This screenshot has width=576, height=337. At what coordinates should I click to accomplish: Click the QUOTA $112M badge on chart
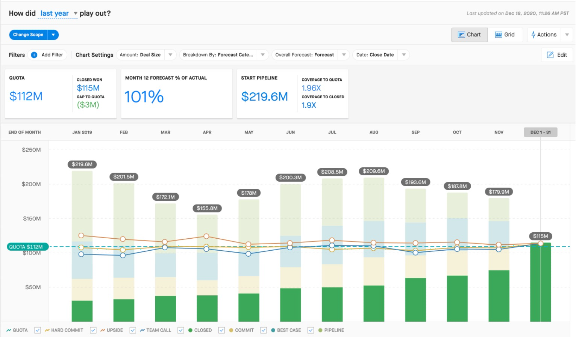27,247
